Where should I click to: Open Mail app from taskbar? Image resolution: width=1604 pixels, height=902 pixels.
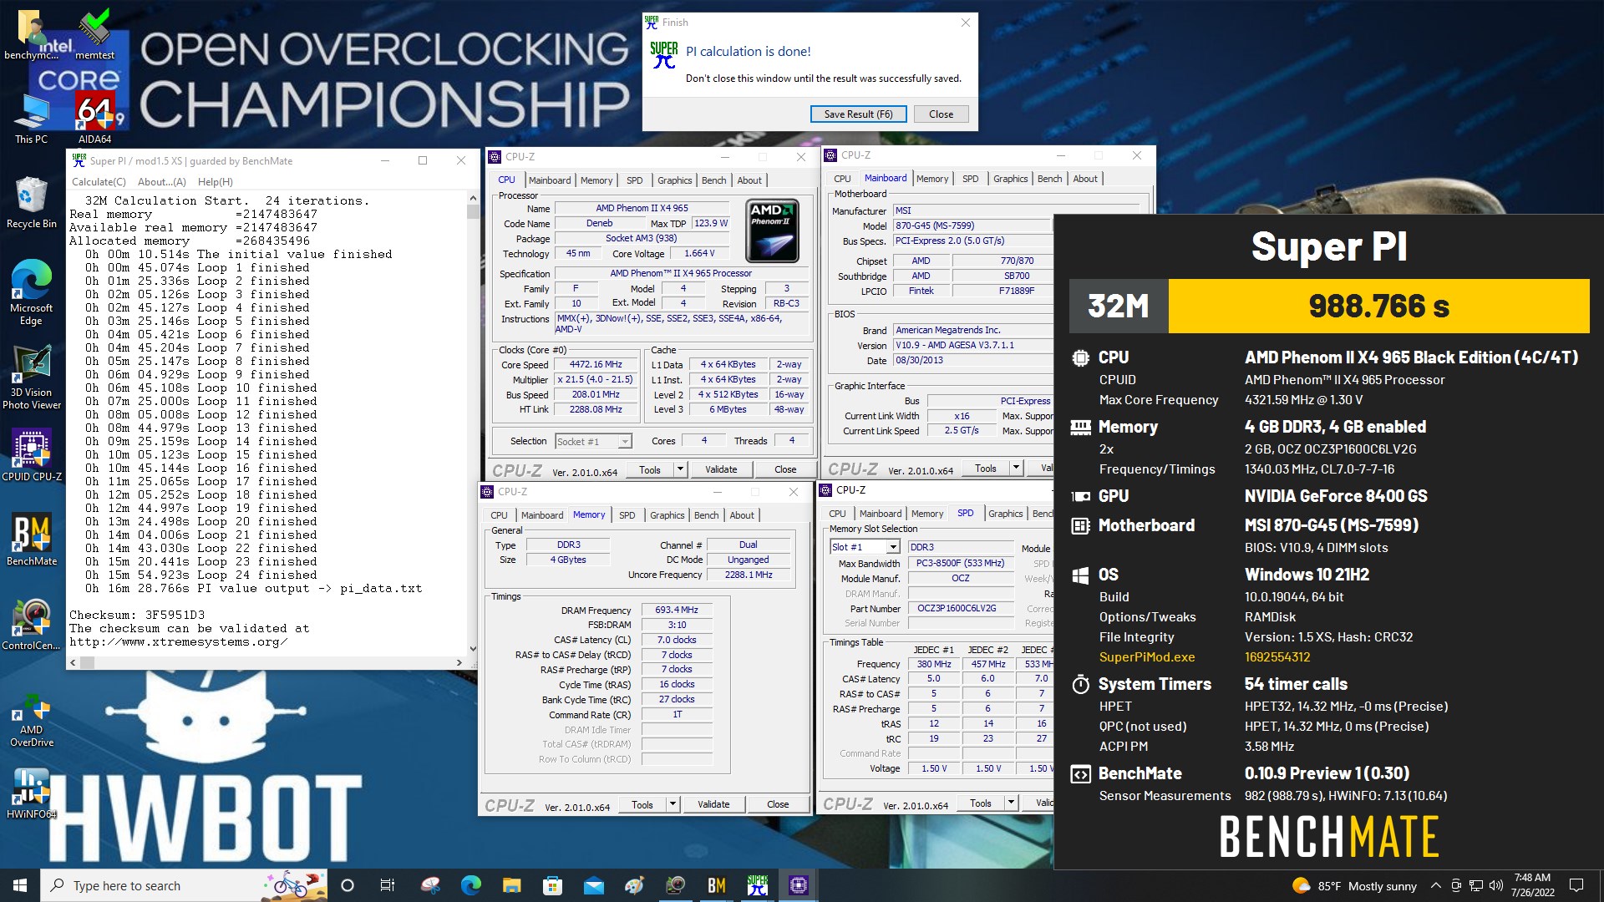[593, 885]
